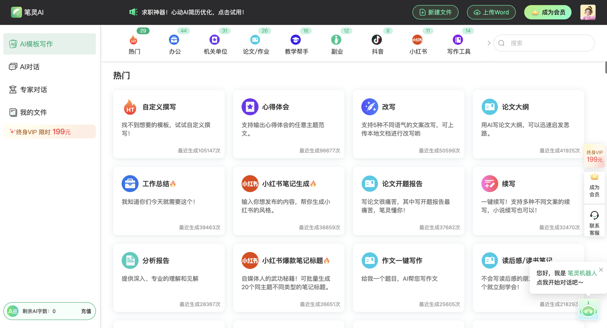Click the 笔灵AI leaf logo
The height and width of the screenshot is (328, 607).
[16, 12]
